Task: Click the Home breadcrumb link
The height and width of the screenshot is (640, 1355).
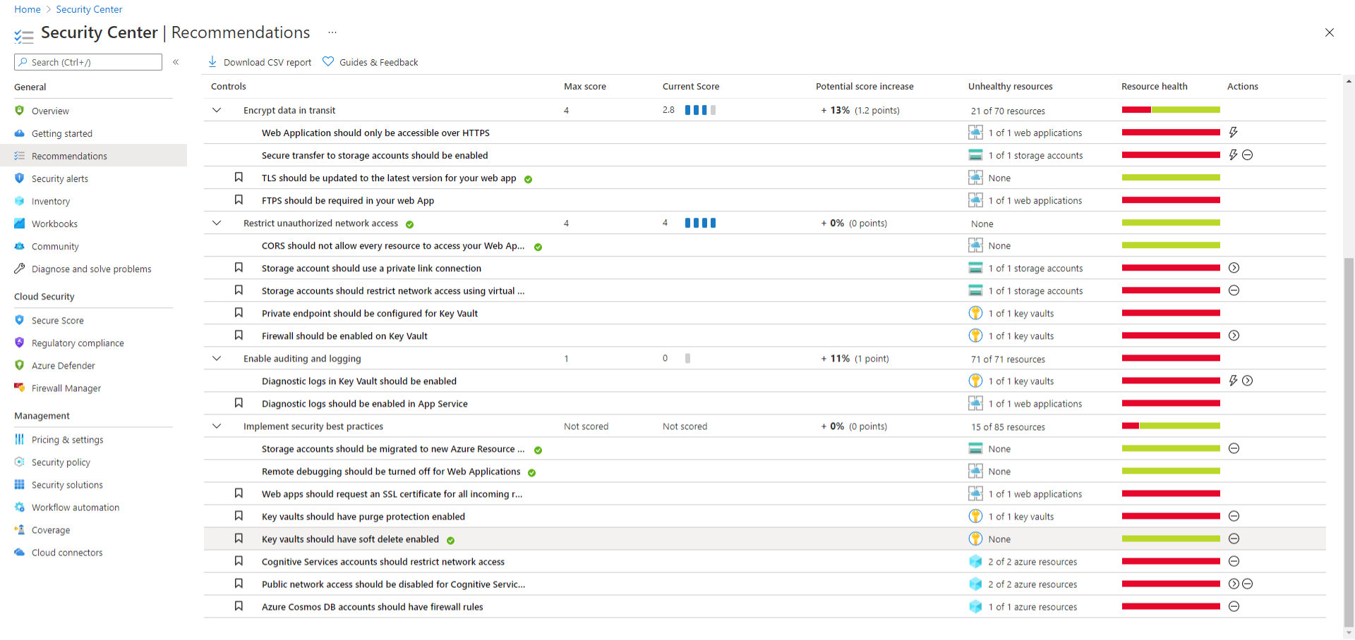Action: 28,9
